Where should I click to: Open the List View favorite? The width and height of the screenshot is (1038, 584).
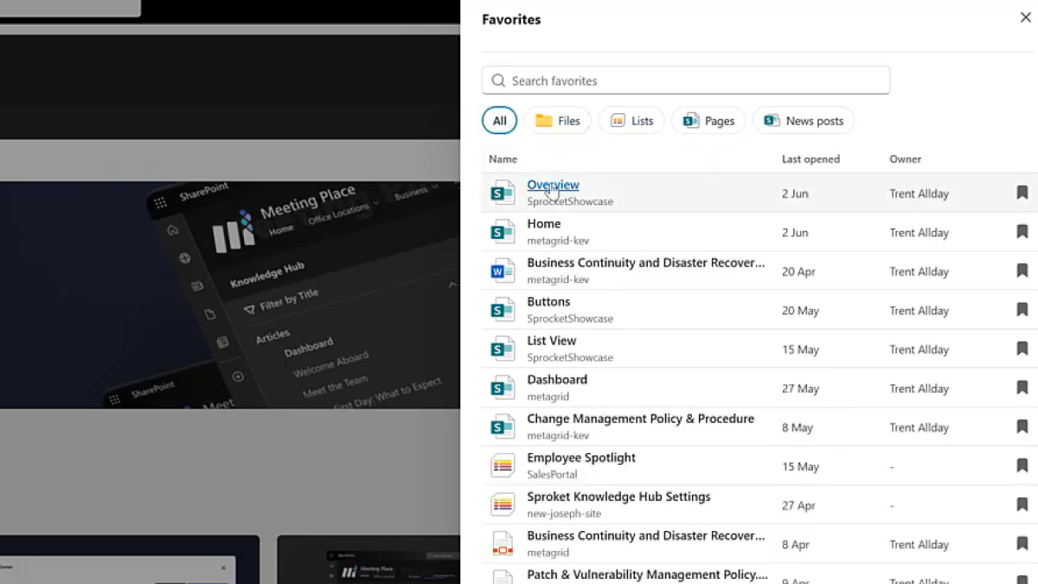552,340
